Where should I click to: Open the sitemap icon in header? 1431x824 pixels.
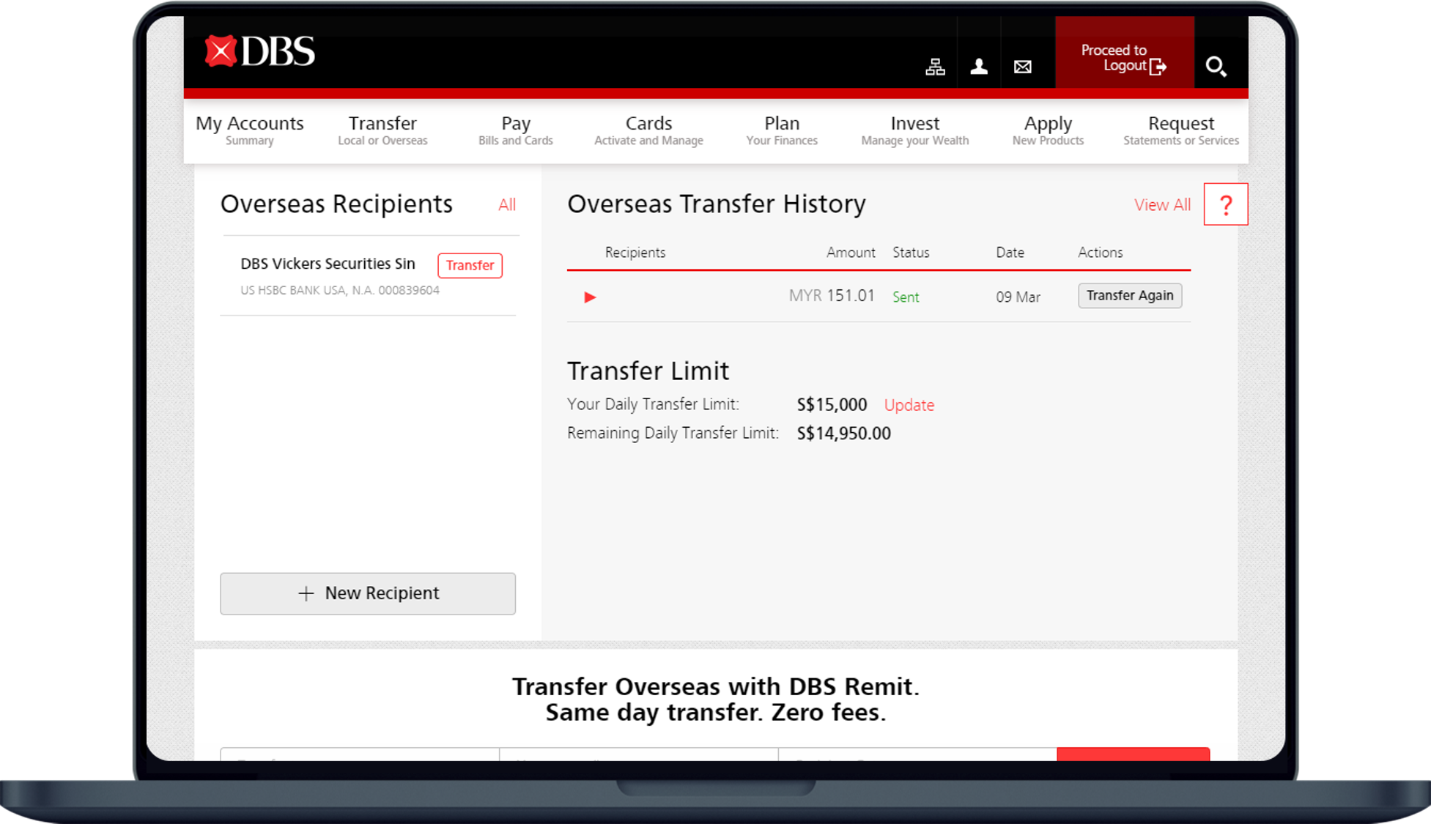coord(935,67)
